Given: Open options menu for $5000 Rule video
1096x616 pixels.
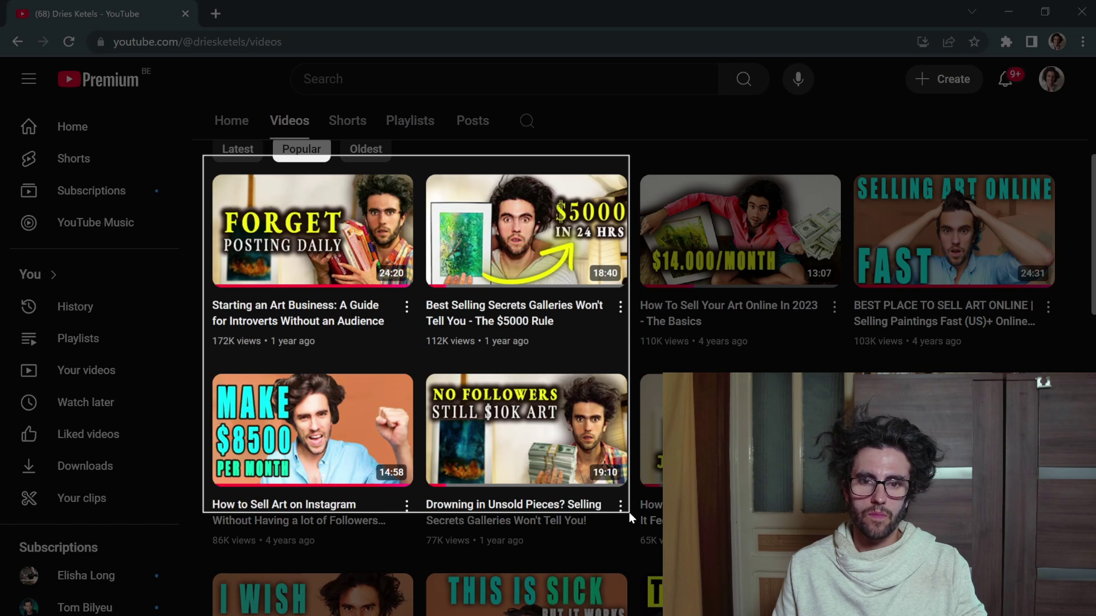Looking at the screenshot, I should pyautogui.click(x=620, y=307).
